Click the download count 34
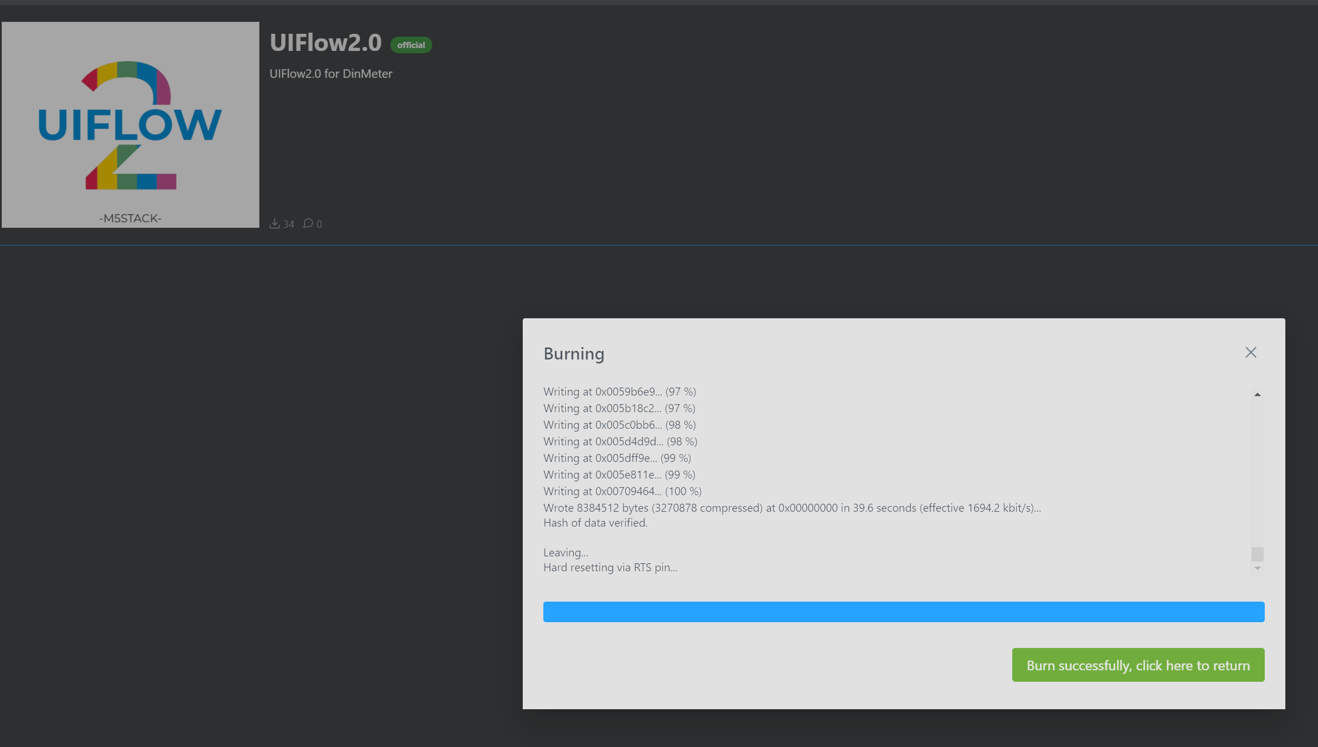1318x747 pixels. point(289,224)
